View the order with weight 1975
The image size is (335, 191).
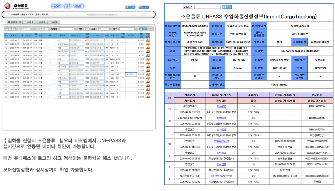pos(6,90)
